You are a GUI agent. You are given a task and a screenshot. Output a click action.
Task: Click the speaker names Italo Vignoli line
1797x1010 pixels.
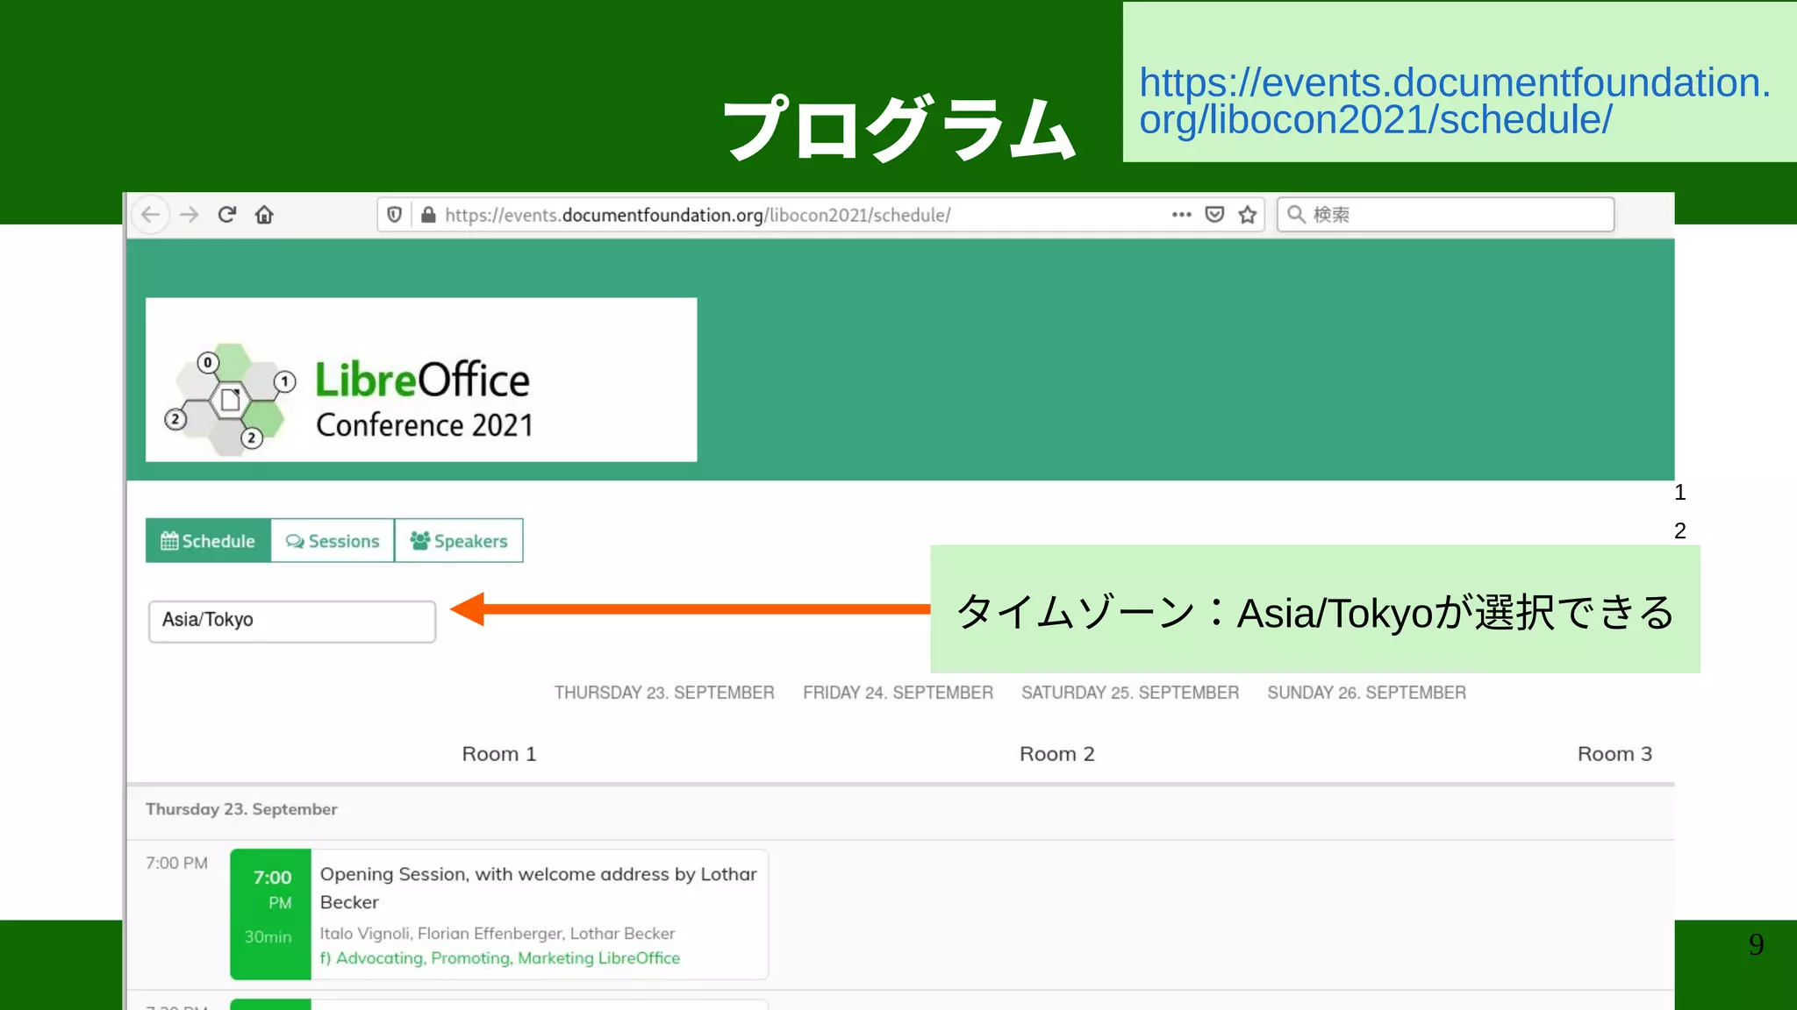(498, 934)
